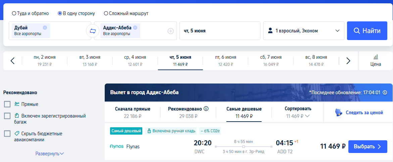Expand filters via Развернуть link

coord(50,154)
